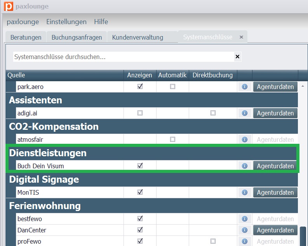The width and height of the screenshot is (308, 246).
Task: Select the Ferienwohnung group header
Action: click(152, 206)
